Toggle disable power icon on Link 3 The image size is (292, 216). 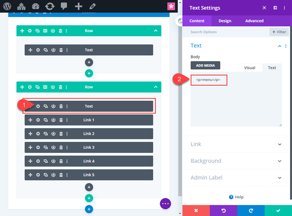[x=53, y=148]
